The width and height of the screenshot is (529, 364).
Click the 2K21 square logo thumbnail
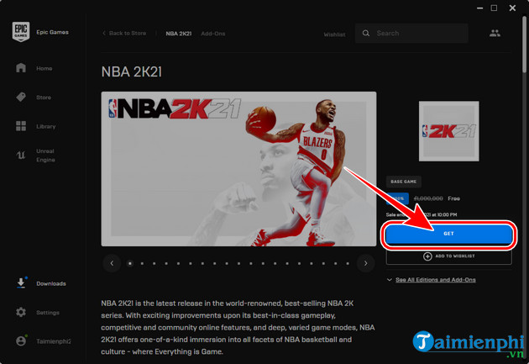tap(448, 131)
